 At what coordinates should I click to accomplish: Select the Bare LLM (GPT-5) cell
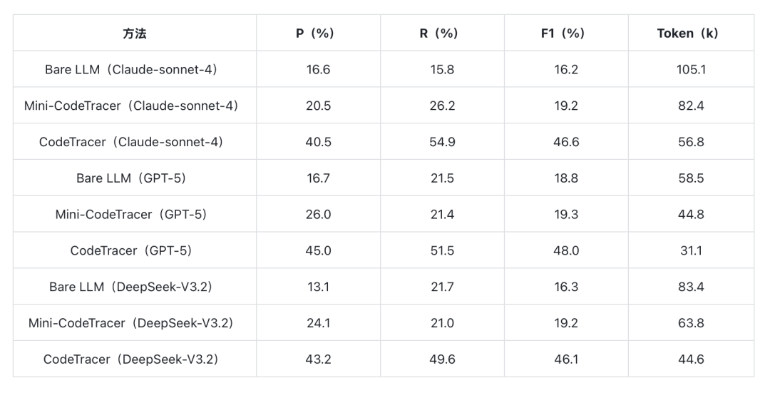pyautogui.click(x=134, y=178)
